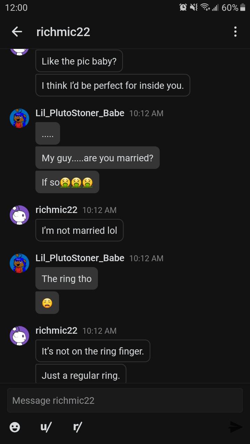Tap the 'The ring tho' message bubble
This screenshot has height=444, width=250.
click(66, 279)
